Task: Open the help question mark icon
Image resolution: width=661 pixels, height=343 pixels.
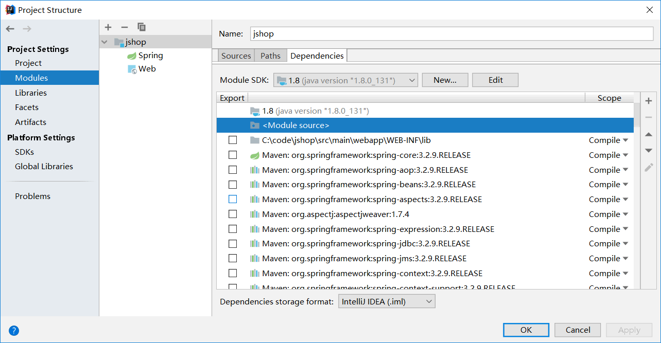Action: (13, 331)
